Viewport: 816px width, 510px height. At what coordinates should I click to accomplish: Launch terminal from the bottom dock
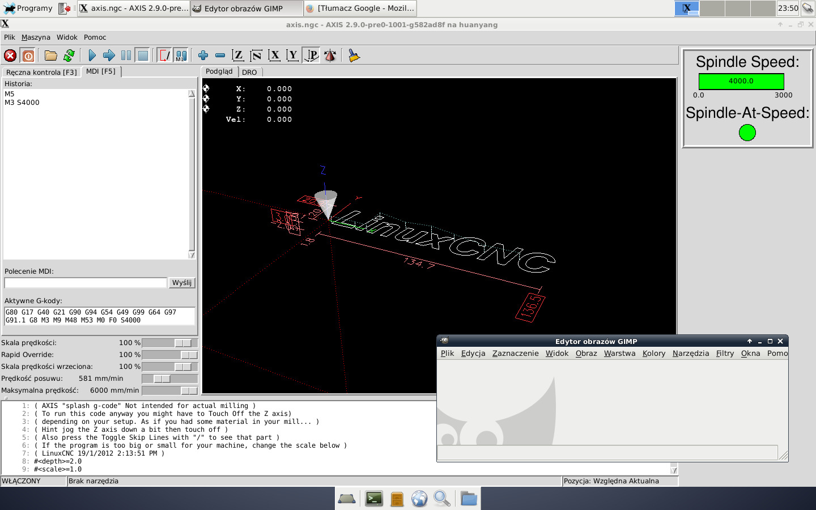coord(374,499)
